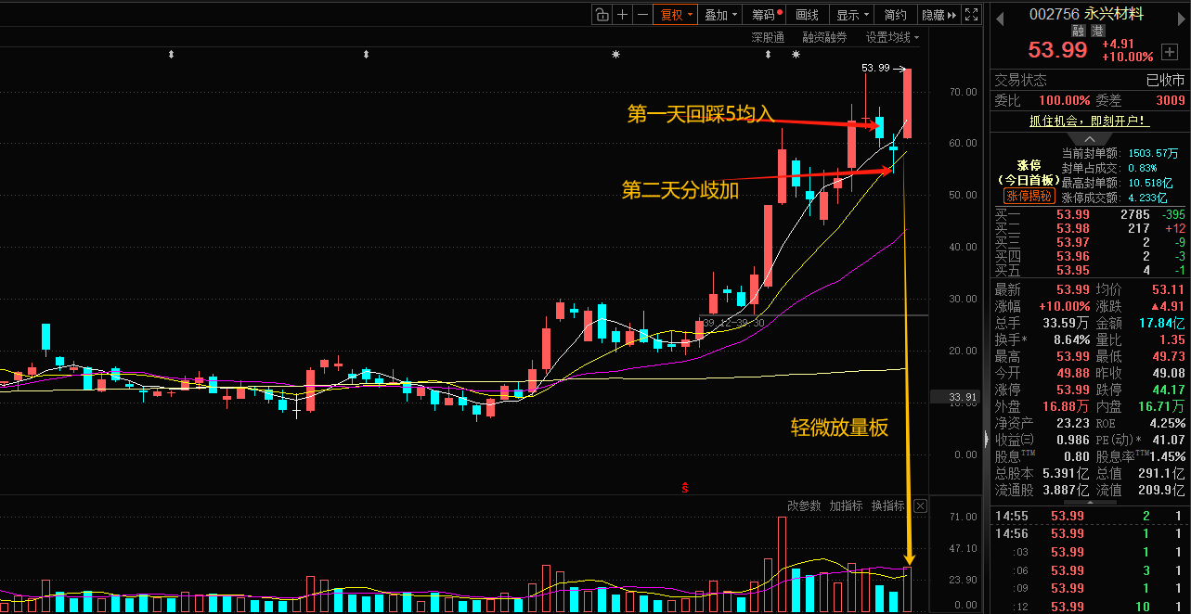This screenshot has width=1191, height=614.
Task: Open the 叠加 overlay dropdown
Action: [721, 14]
